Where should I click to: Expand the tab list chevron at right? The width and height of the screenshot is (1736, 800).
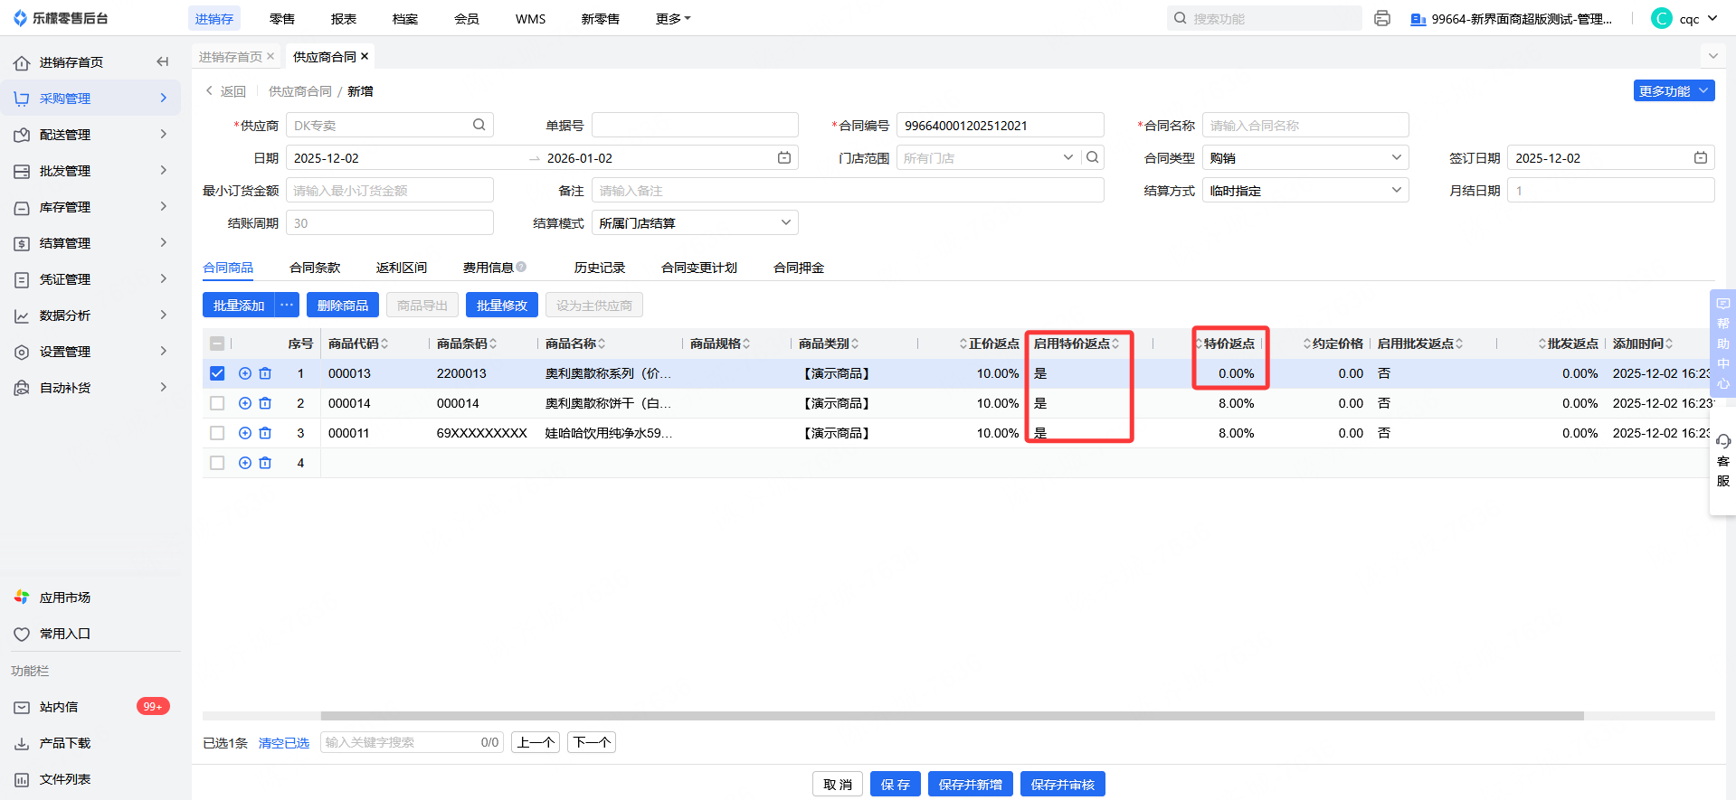[x=1712, y=56]
